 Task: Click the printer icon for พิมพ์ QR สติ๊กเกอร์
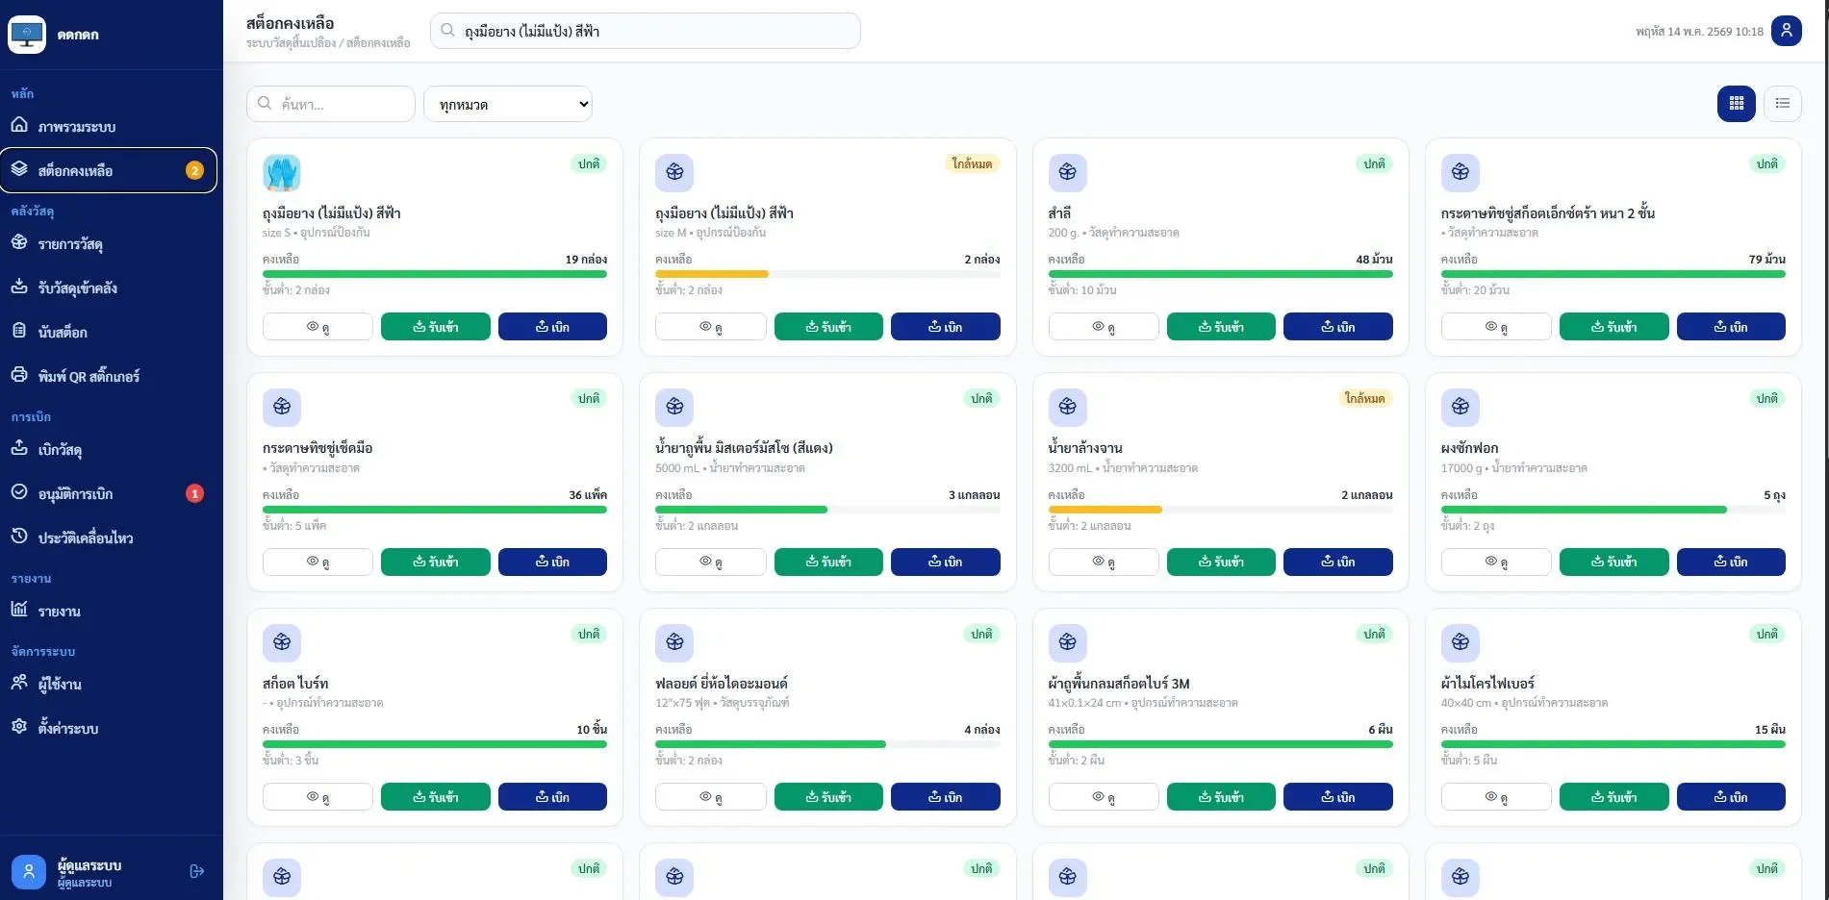19,375
